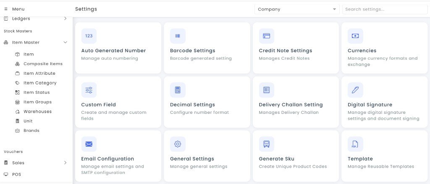Image resolution: width=430 pixels, height=184 pixels.
Task: Click the "Manages Delivery Challan" text
Action: click(x=289, y=112)
